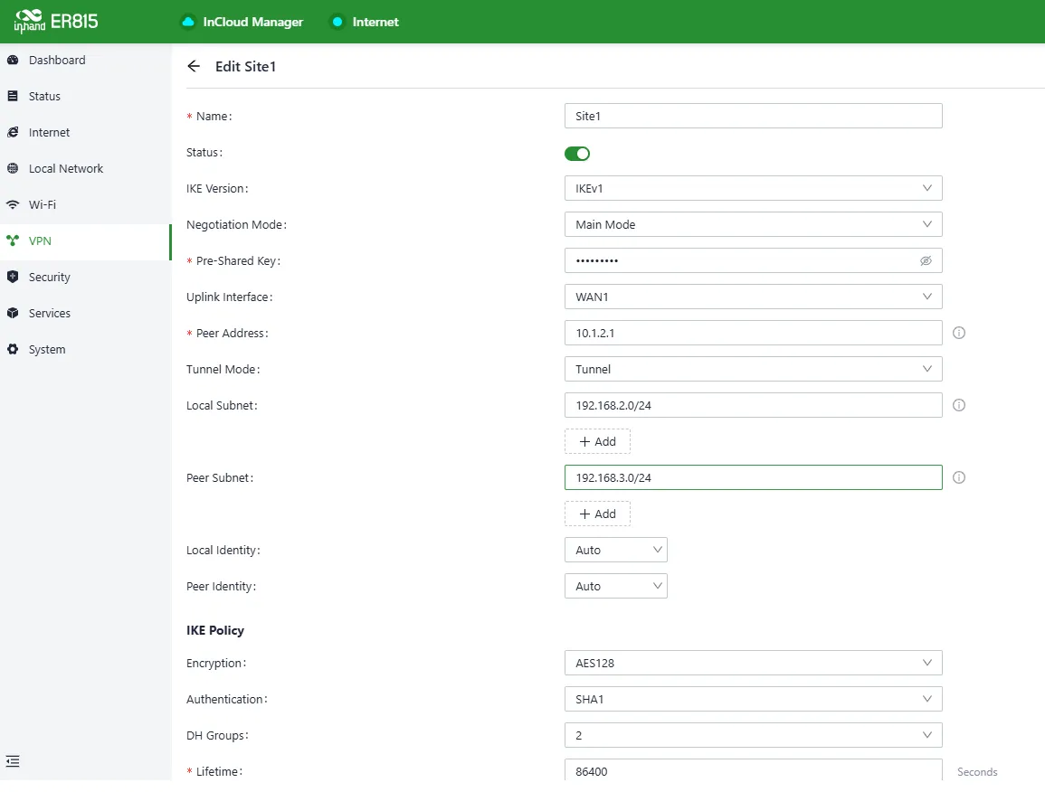Open the Negotiation Mode dropdown
The height and width of the screenshot is (792, 1045).
click(753, 224)
